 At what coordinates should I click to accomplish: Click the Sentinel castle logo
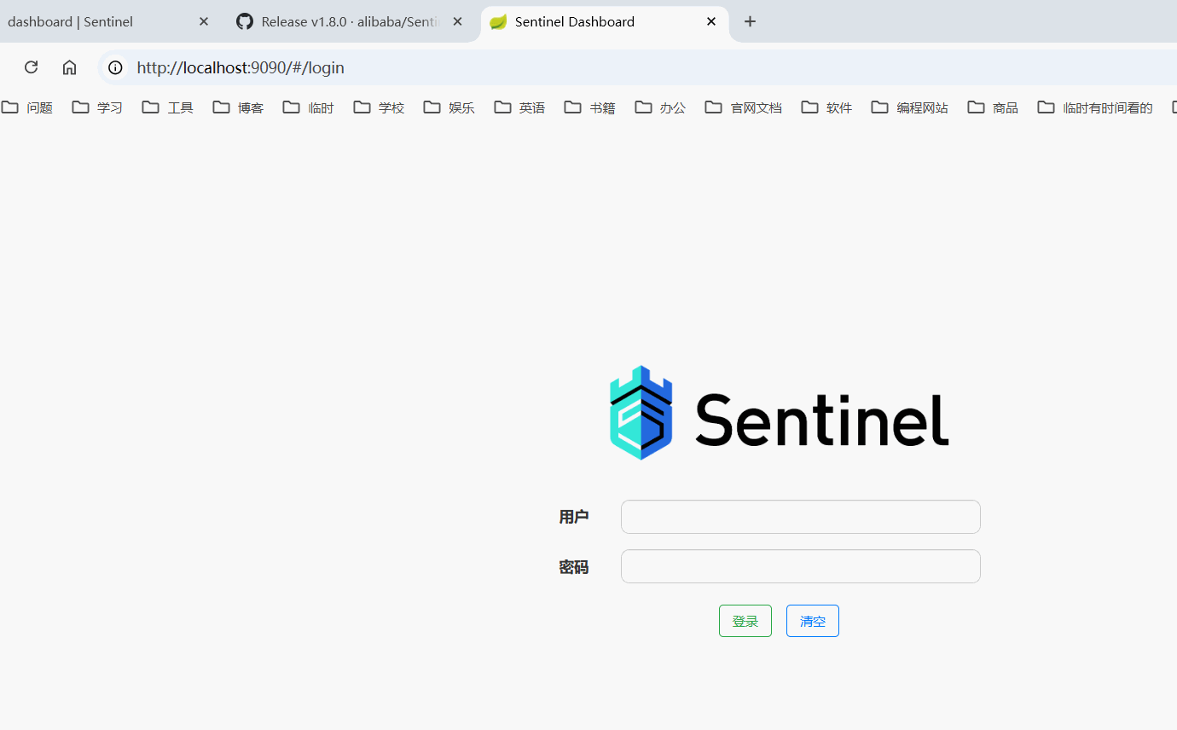tap(641, 413)
